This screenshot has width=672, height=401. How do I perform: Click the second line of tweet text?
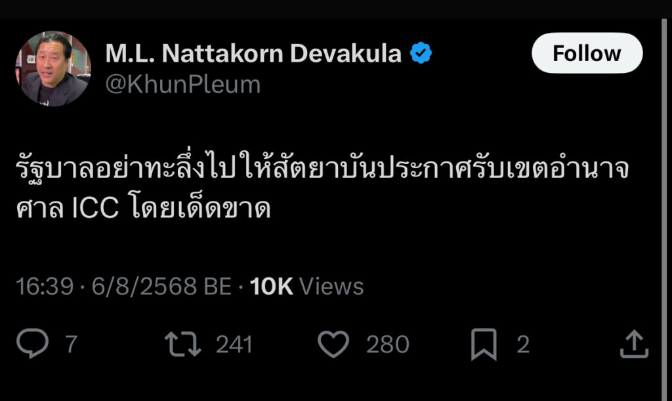[x=143, y=207]
